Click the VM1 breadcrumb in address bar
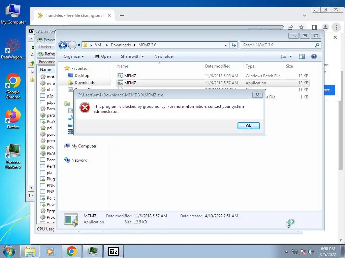Image resolution: width=345 pixels, height=258 pixels. (x=99, y=45)
